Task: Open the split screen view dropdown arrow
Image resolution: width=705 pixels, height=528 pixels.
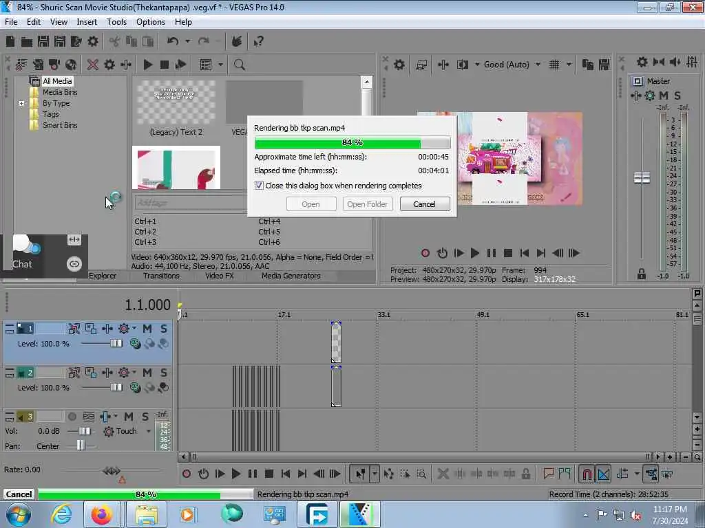Action: click(x=477, y=65)
